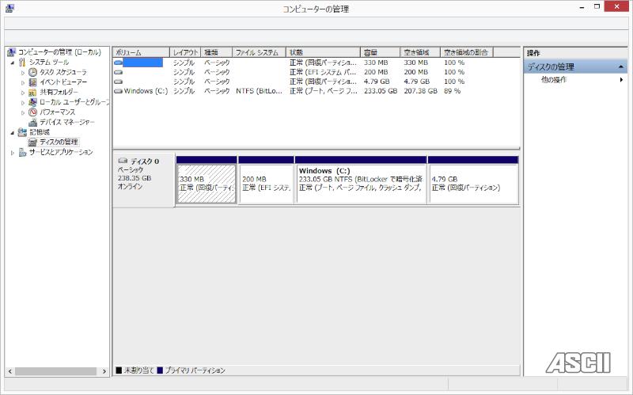This screenshot has height=395, width=633.
Task: Expand the 共有フォルダー node
Action: 23,93
